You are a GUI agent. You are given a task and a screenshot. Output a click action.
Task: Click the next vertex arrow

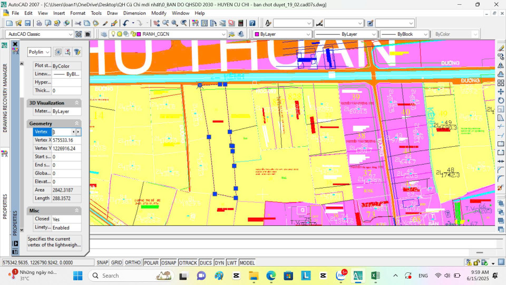[x=78, y=132]
